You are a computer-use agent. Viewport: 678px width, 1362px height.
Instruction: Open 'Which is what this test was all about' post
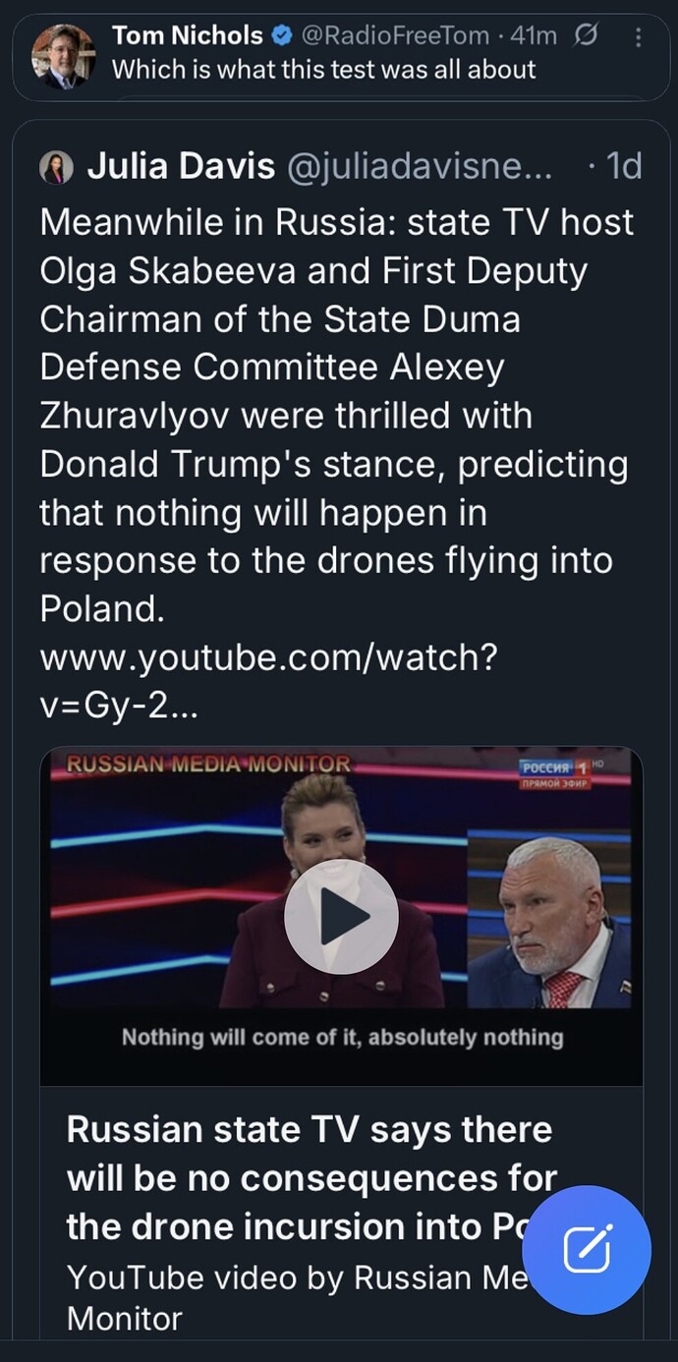(x=323, y=70)
